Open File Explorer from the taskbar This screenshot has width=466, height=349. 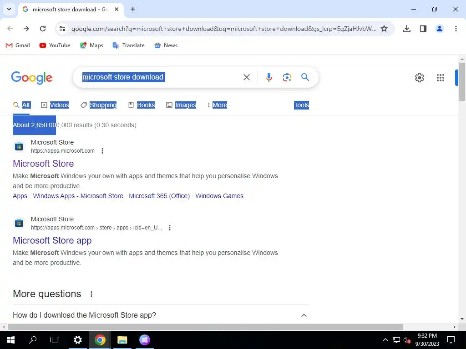click(x=122, y=340)
